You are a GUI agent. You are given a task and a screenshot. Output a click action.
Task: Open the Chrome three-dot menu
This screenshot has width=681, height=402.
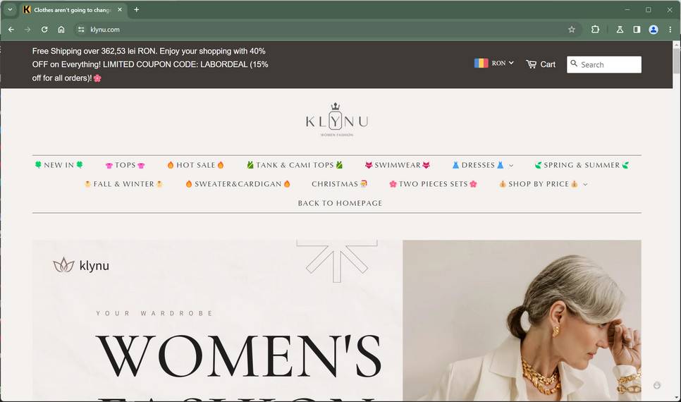[670, 30]
